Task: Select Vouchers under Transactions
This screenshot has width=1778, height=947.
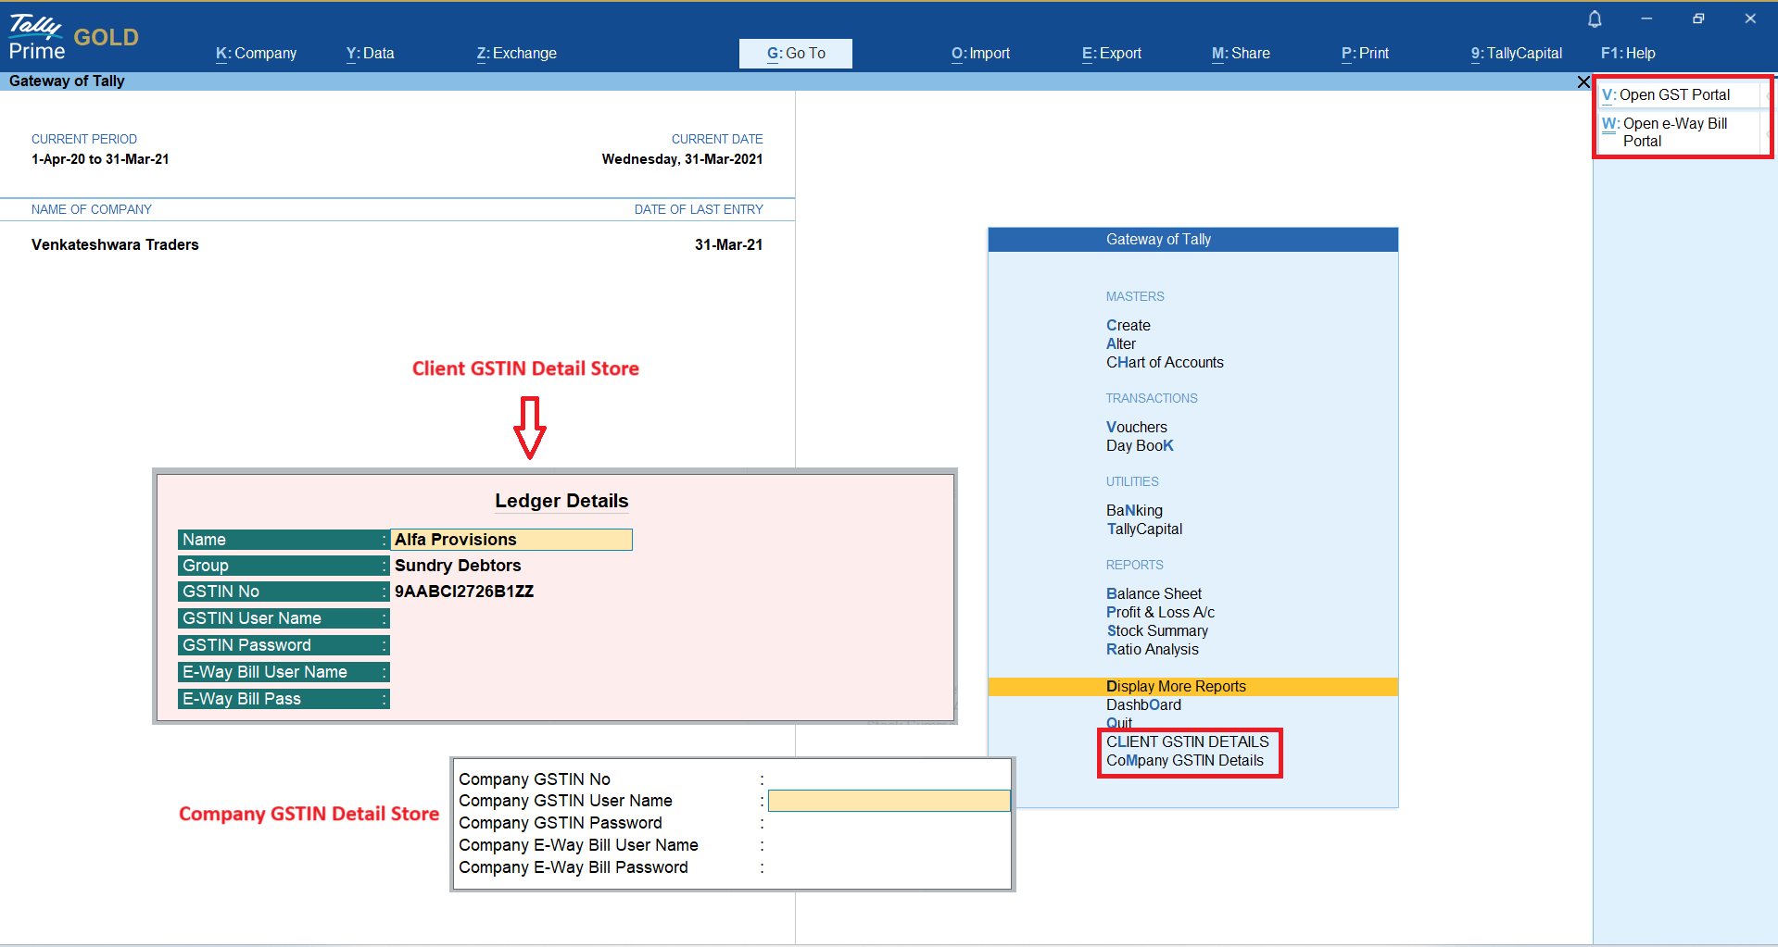Action: click(1137, 427)
